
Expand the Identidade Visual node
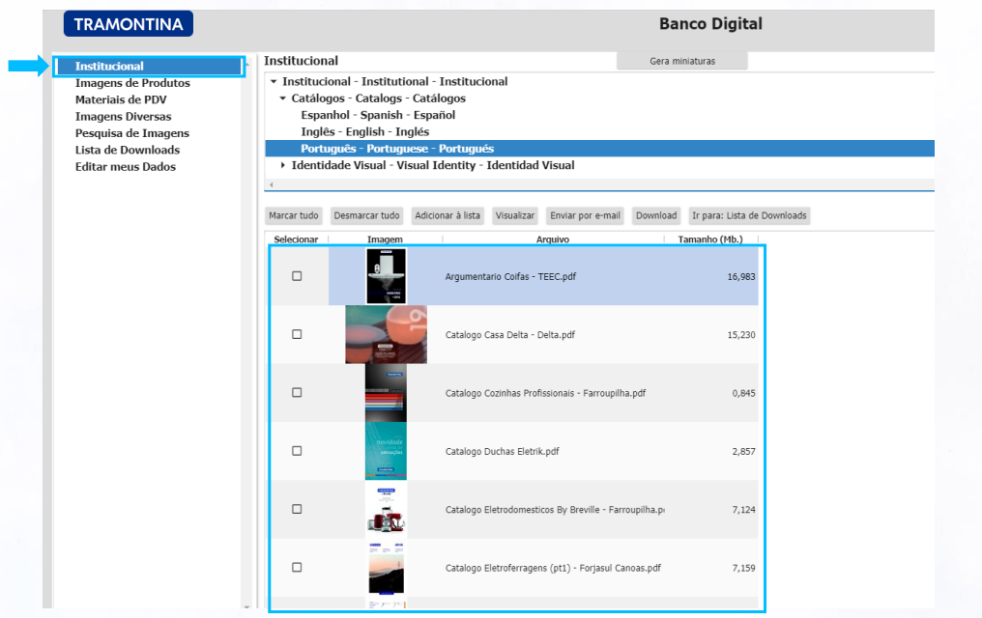pos(283,165)
